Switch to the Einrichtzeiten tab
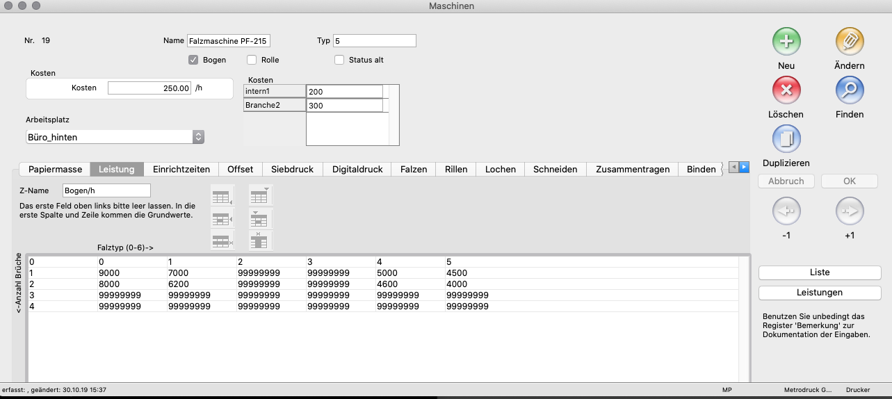Screen dimensions: 892x399 [181, 169]
